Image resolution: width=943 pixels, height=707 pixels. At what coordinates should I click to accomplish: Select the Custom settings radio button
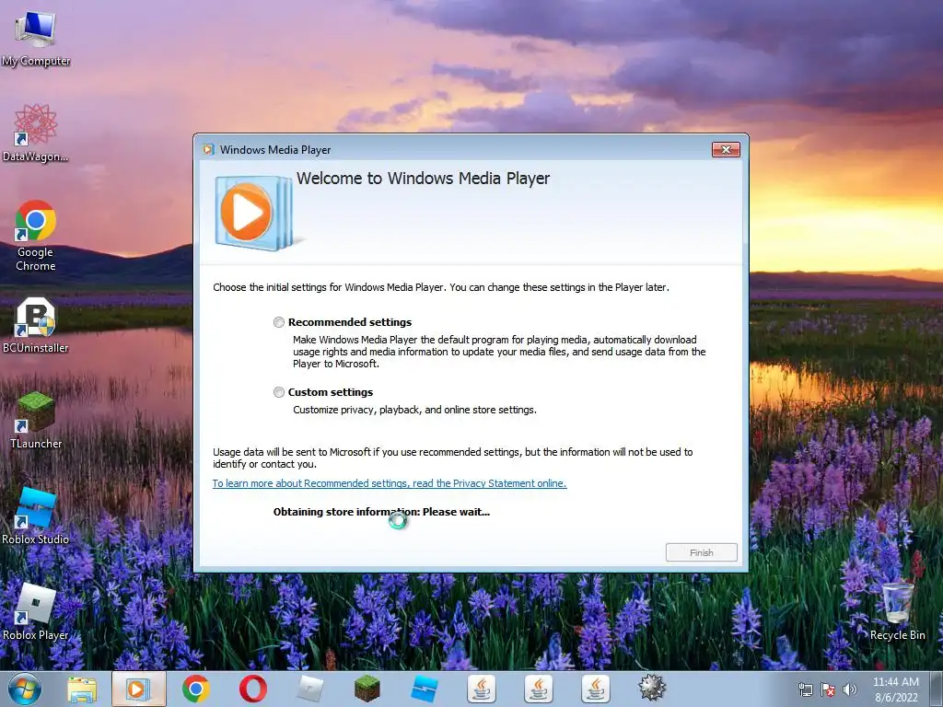click(278, 392)
